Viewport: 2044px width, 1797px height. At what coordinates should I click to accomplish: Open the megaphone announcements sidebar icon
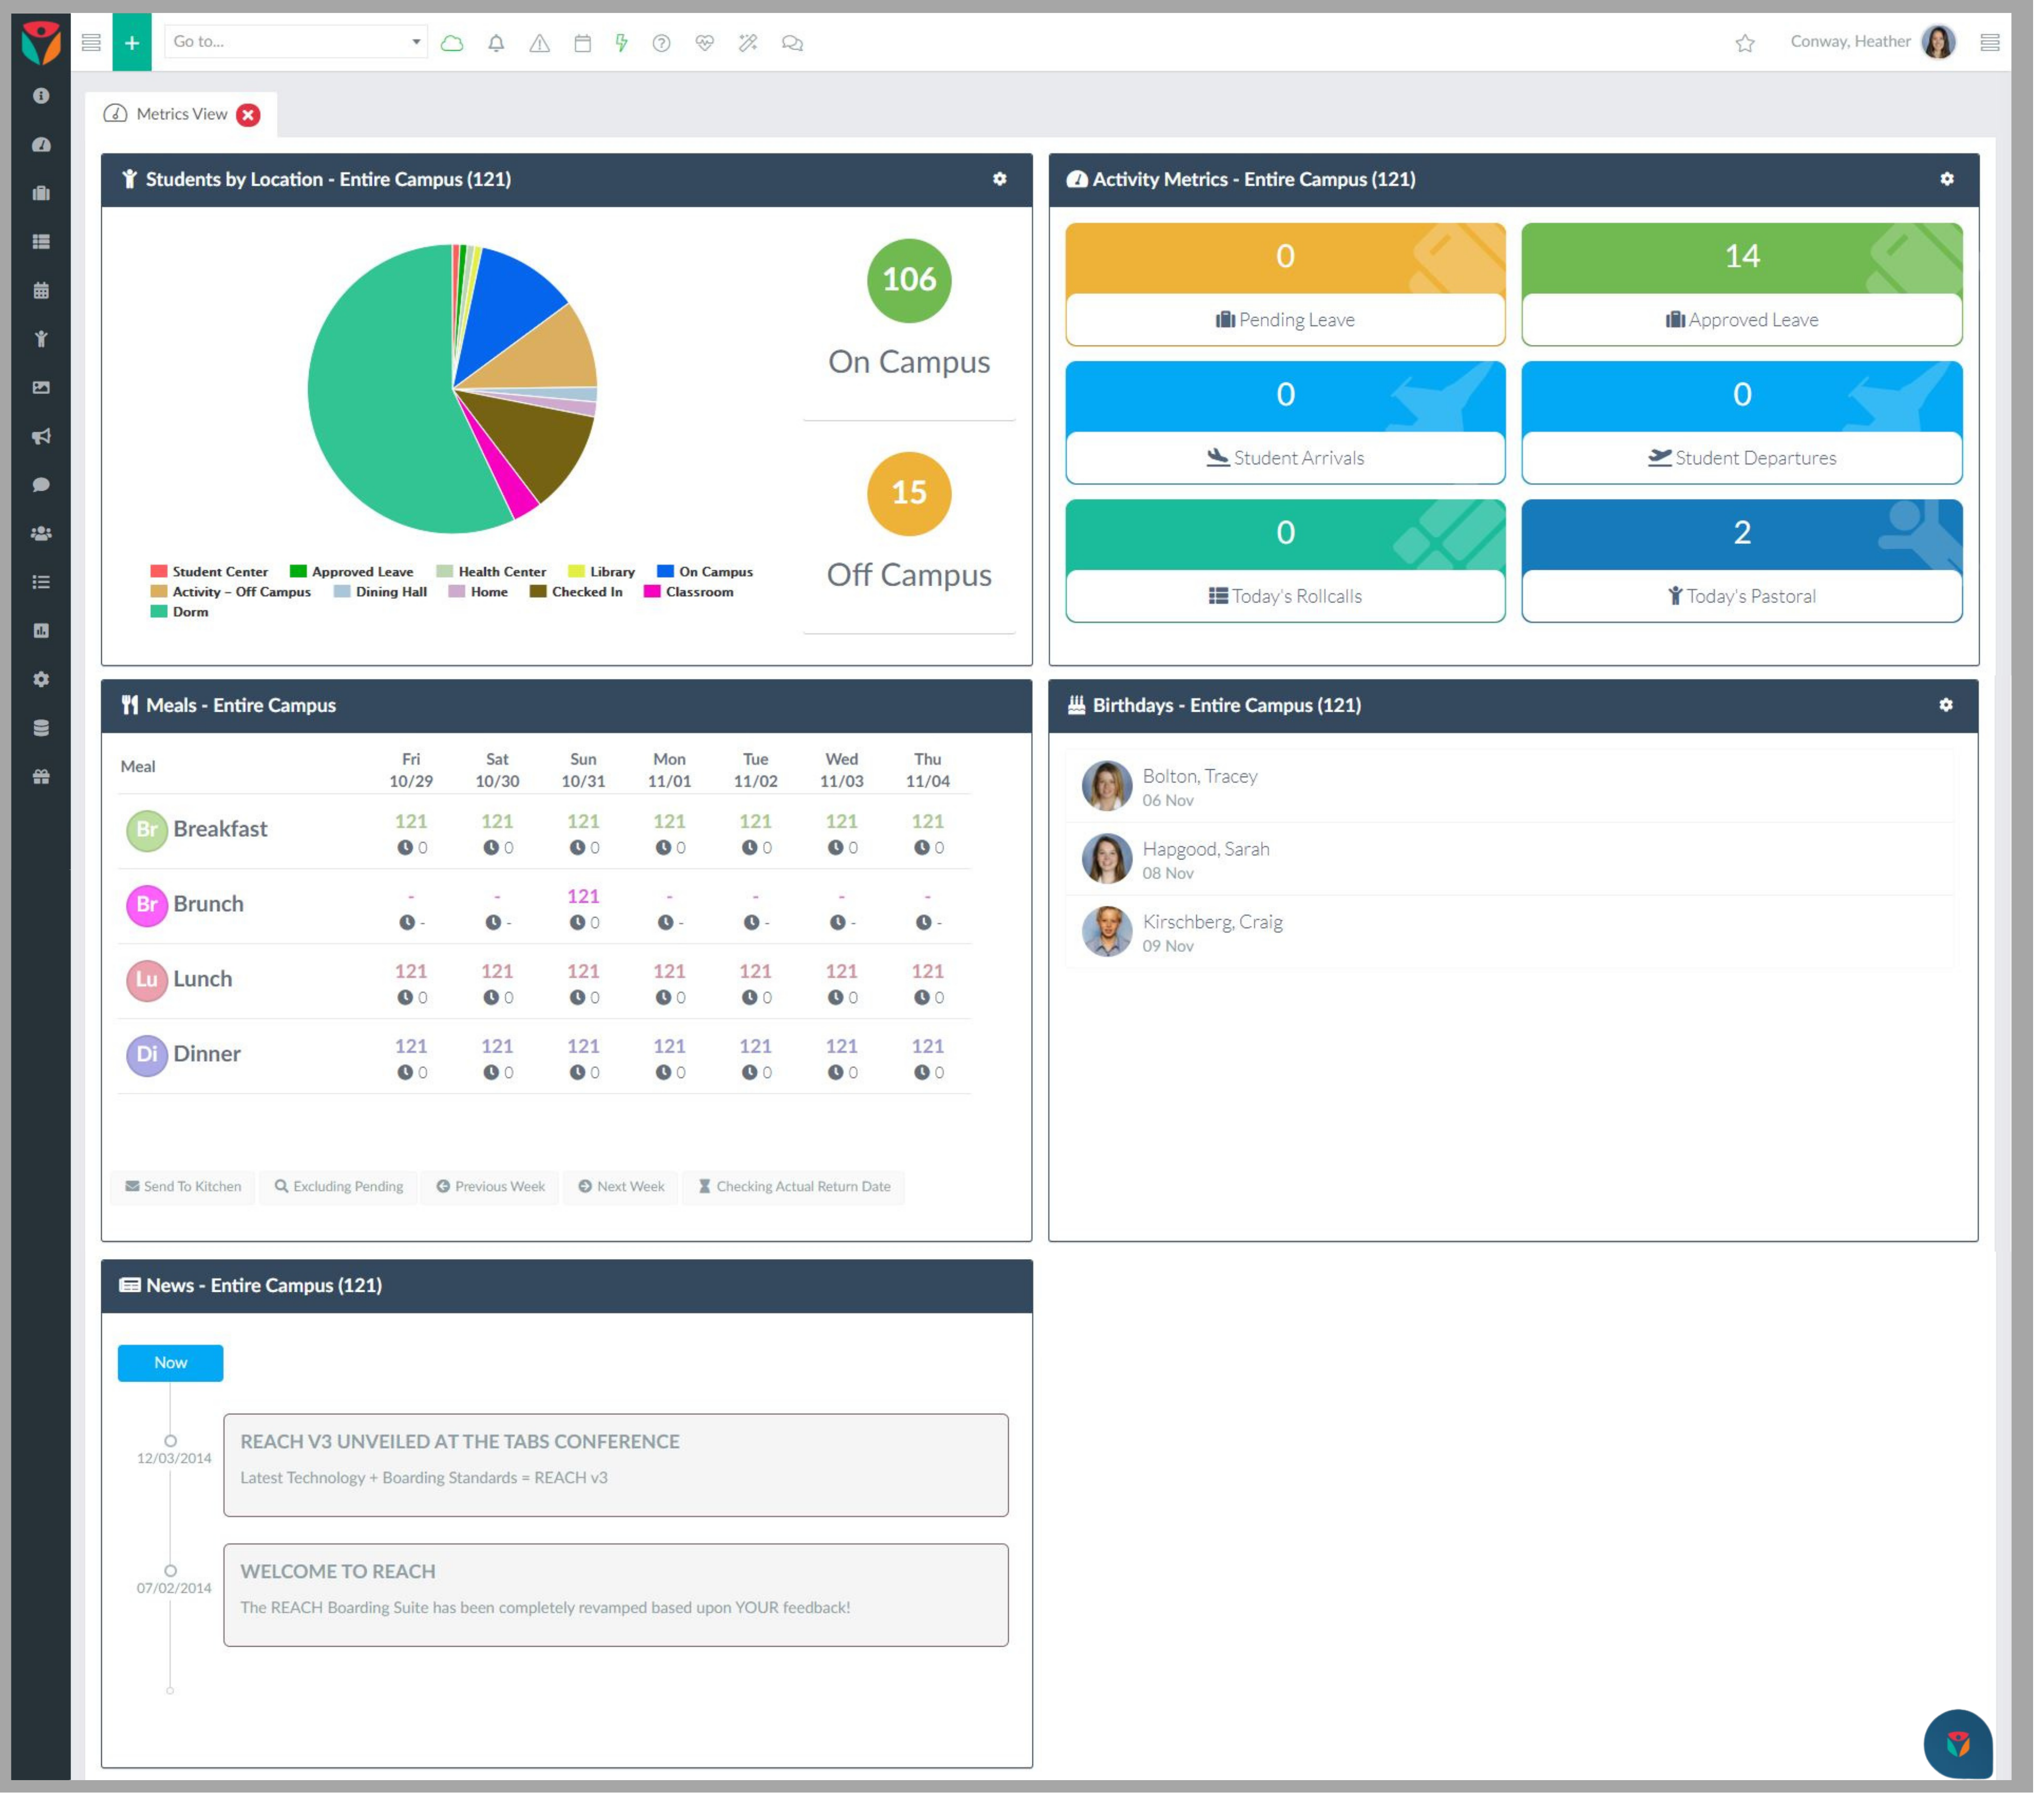41,436
